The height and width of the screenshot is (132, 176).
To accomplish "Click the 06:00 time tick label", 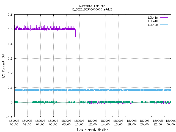I will (x=53, y=124).
